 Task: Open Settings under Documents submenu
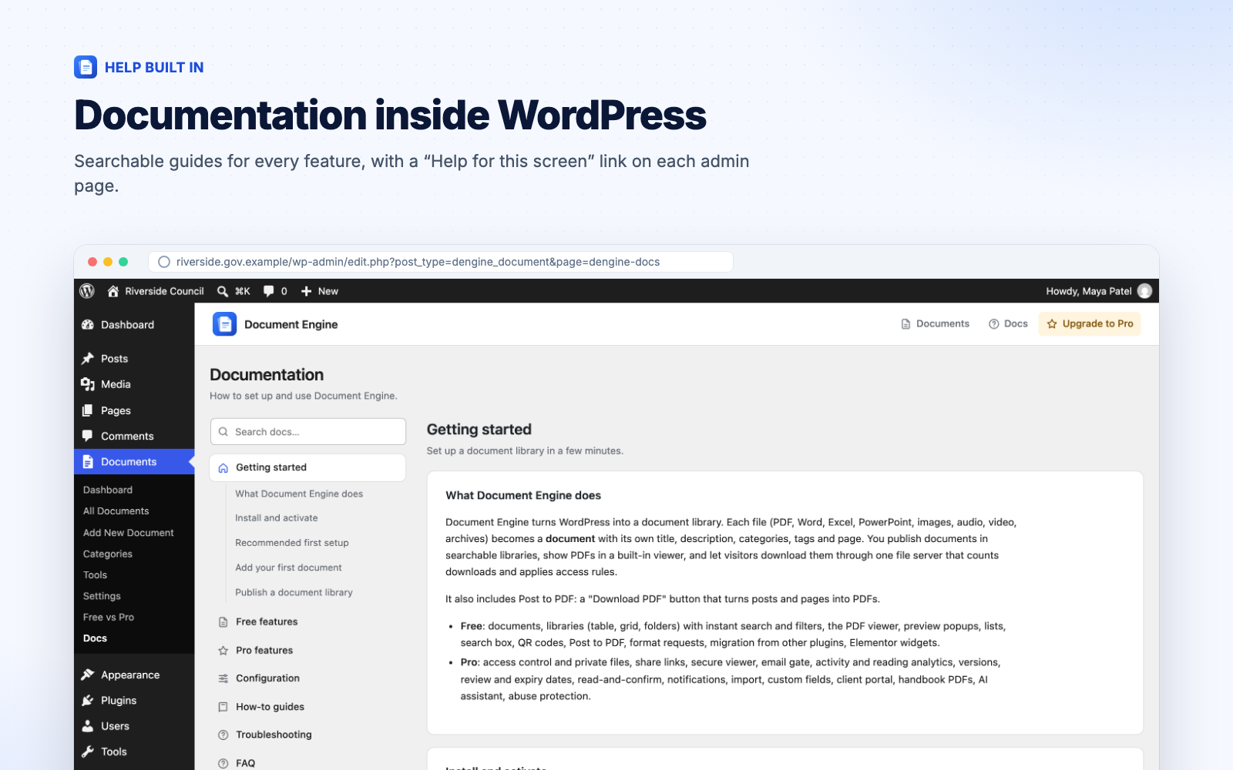[102, 596]
